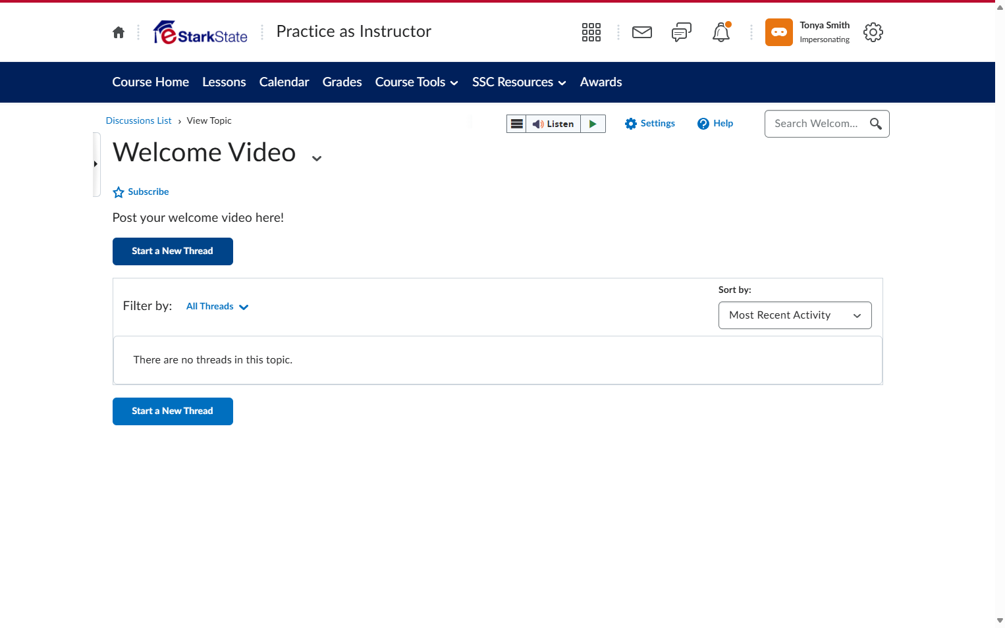Subscribe to the Welcome Video topic
The height and width of the screenshot is (628, 1005).
(141, 192)
